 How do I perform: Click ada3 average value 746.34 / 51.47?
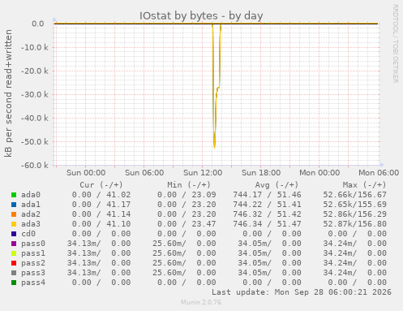[x=267, y=224]
